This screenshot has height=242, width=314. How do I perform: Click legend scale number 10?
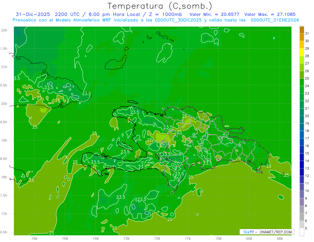(307, 191)
